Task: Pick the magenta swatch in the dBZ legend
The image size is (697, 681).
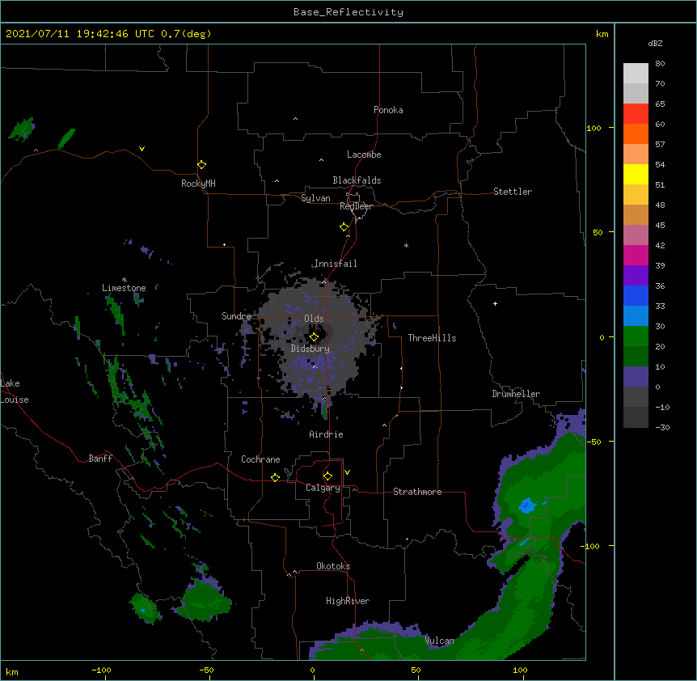Action: pyautogui.click(x=636, y=255)
